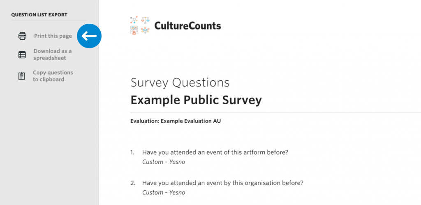Select "Copy questions to clipboard"
Viewport: 421px width, 205px height.
click(x=53, y=76)
